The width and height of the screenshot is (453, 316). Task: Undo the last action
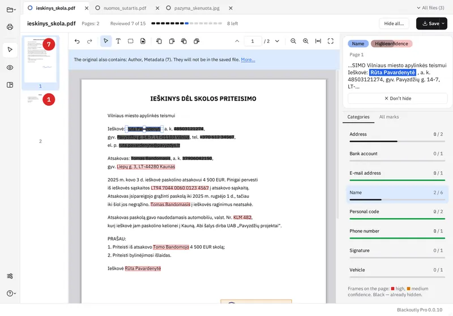point(77,41)
